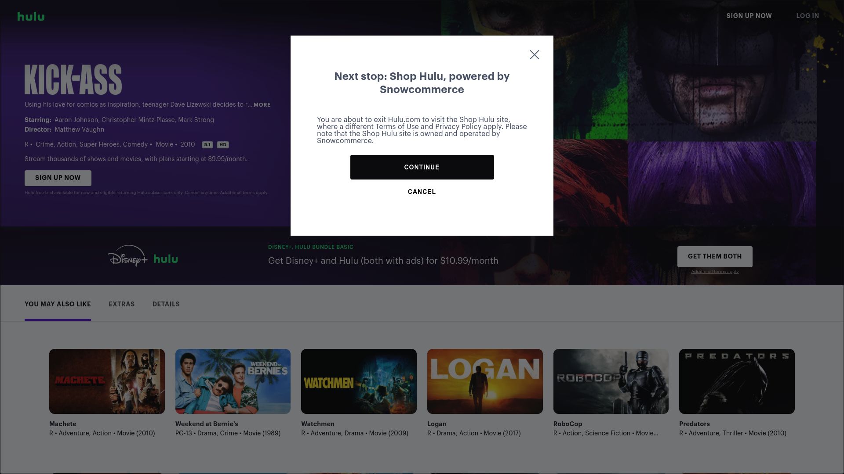Click the Starring cast names line

pyautogui.click(x=134, y=120)
